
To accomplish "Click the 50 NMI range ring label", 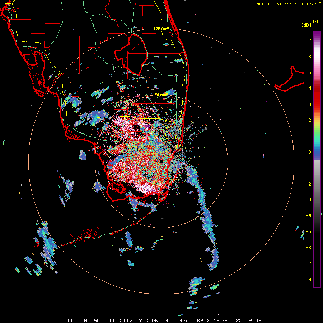I will click(x=161, y=95).
